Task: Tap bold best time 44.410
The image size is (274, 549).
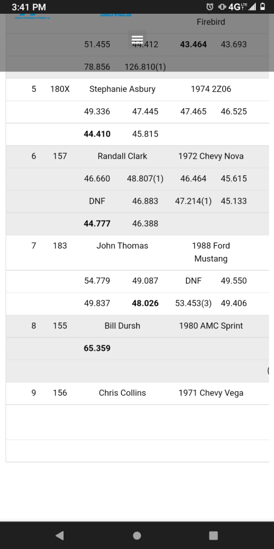Action: tap(97, 134)
